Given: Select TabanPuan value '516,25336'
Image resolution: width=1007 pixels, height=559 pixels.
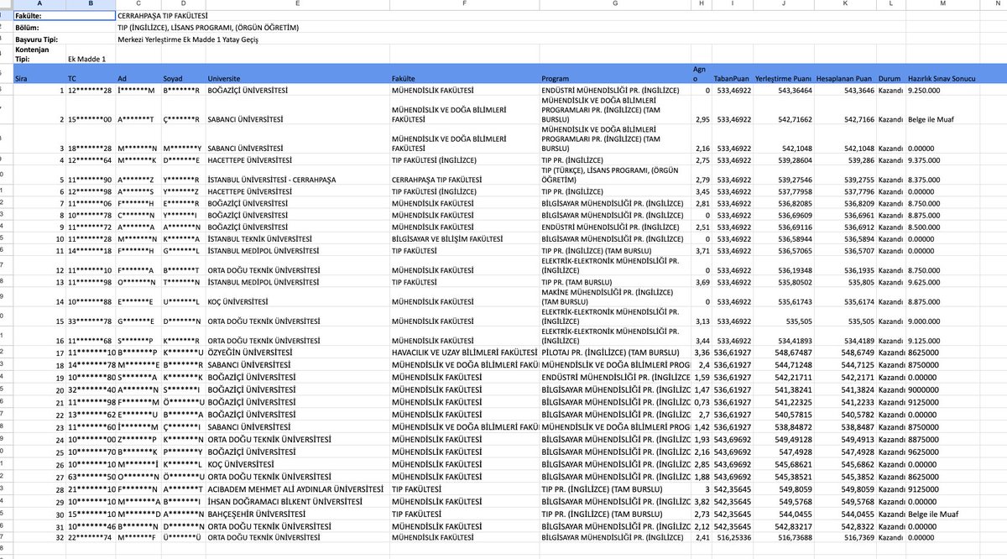Looking at the screenshot, I should click(733, 537).
